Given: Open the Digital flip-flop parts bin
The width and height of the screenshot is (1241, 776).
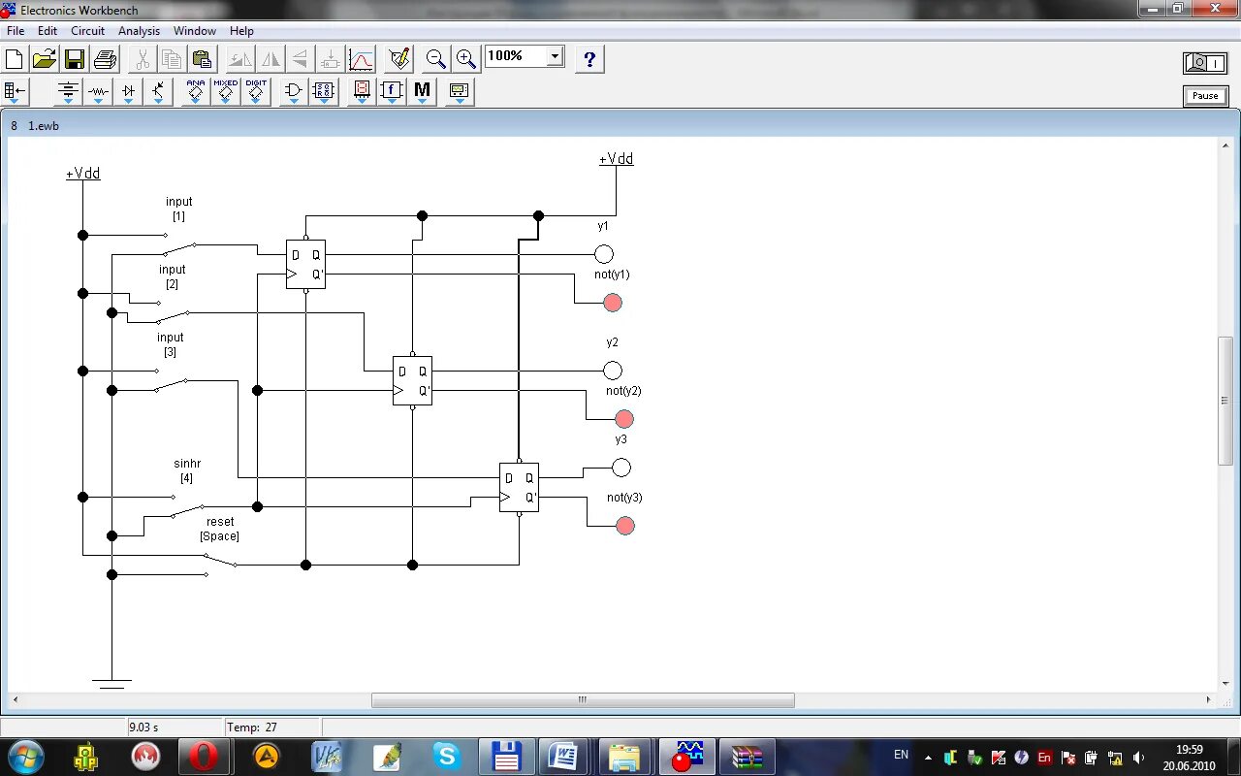Looking at the screenshot, I should (324, 92).
